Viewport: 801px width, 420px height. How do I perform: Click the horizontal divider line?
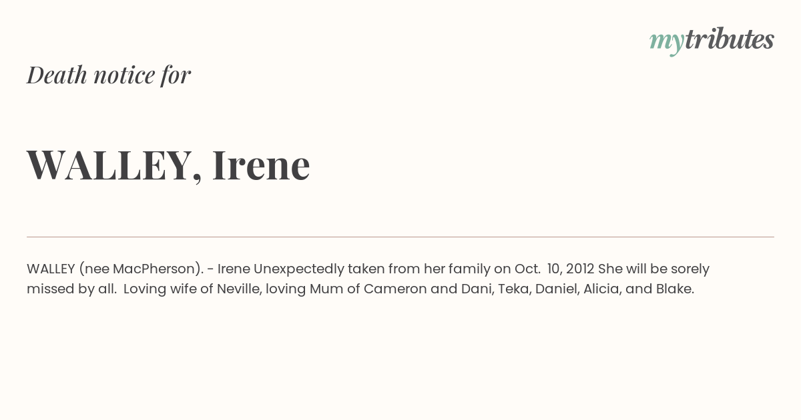pos(400,237)
